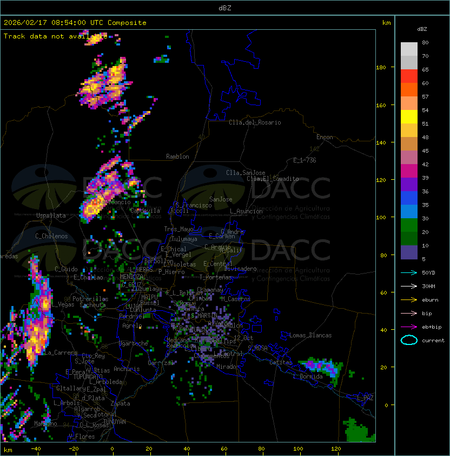The height and width of the screenshot is (456, 450).
Task: Pick the dark orange swatch between 60 and 57
Action: [409, 89]
